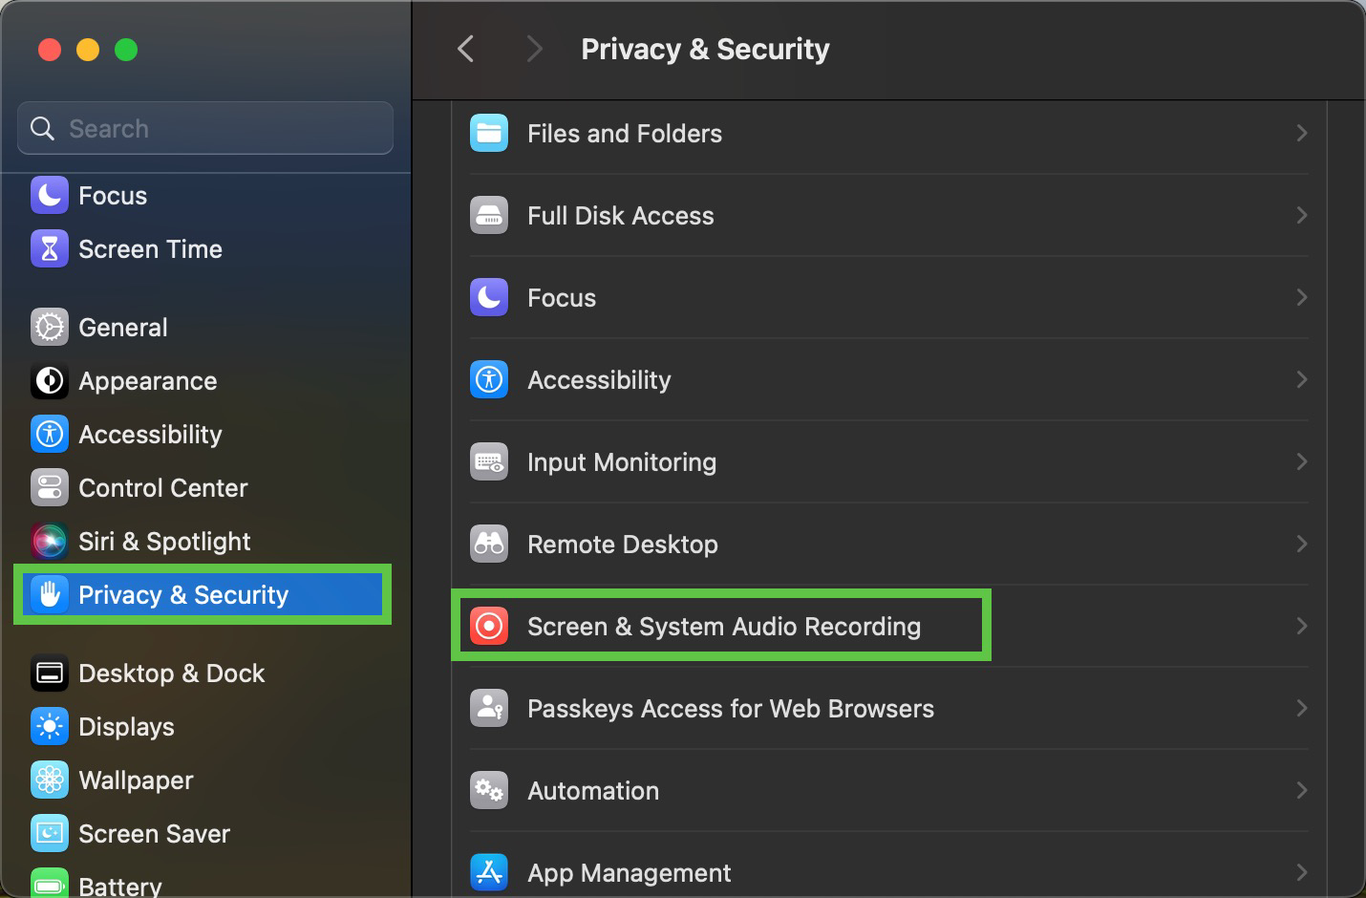Go back using the left arrow

pos(466,49)
